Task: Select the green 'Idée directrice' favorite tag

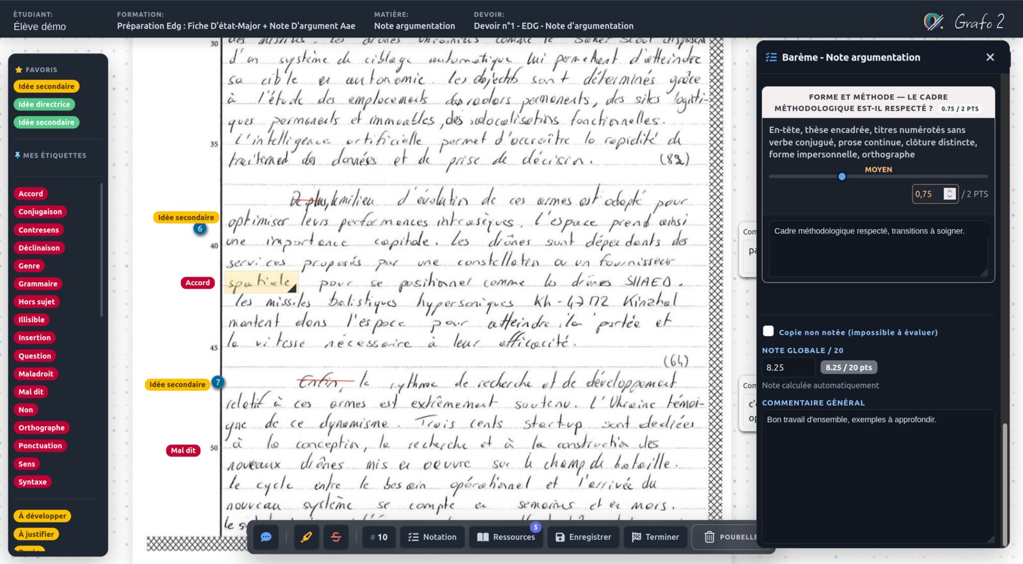Action: point(44,104)
